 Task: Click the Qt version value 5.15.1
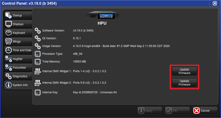[x=77, y=38]
